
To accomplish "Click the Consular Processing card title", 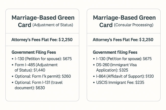I will 124,21.
